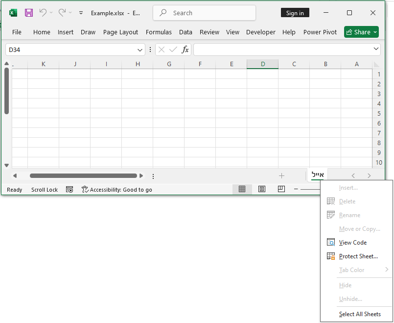This screenshot has height=323, width=394.
Task: Switch to Page Layout view icon
Action: (262, 190)
